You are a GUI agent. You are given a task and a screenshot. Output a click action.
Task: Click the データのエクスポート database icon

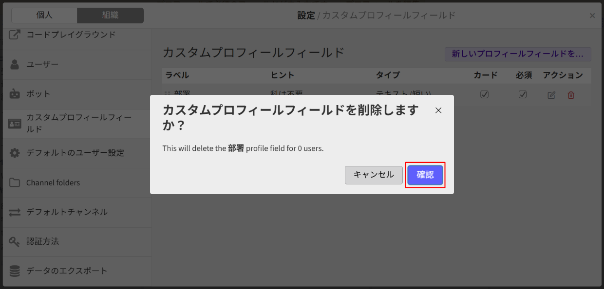click(15, 271)
